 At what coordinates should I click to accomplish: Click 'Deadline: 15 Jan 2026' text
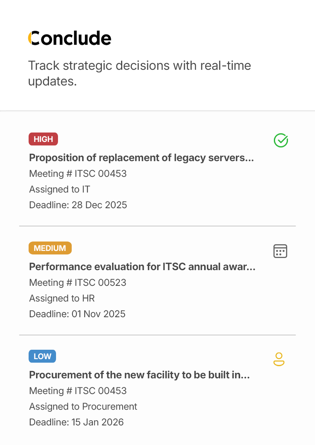click(76, 422)
